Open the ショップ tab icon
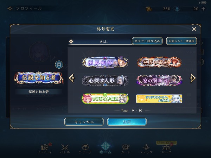211x158 pixels. tap(146, 149)
